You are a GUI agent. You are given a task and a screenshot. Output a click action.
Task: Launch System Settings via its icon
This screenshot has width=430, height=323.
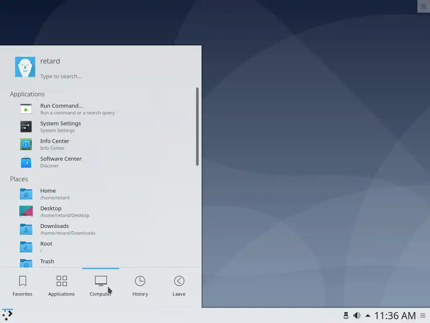pyautogui.click(x=26, y=127)
